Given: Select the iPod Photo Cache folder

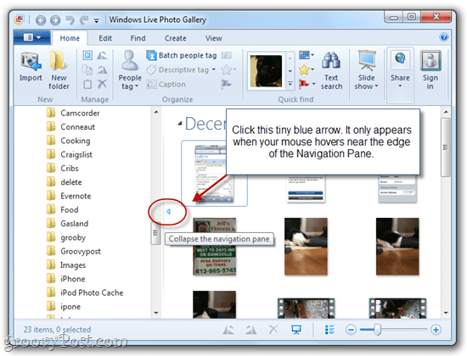Looking at the screenshot, I should click(x=85, y=292).
